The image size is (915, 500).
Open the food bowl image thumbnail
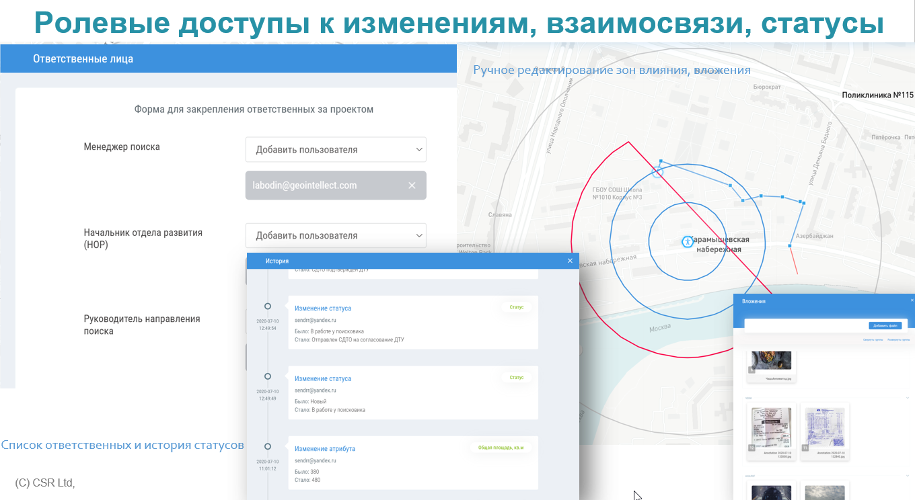point(771,360)
